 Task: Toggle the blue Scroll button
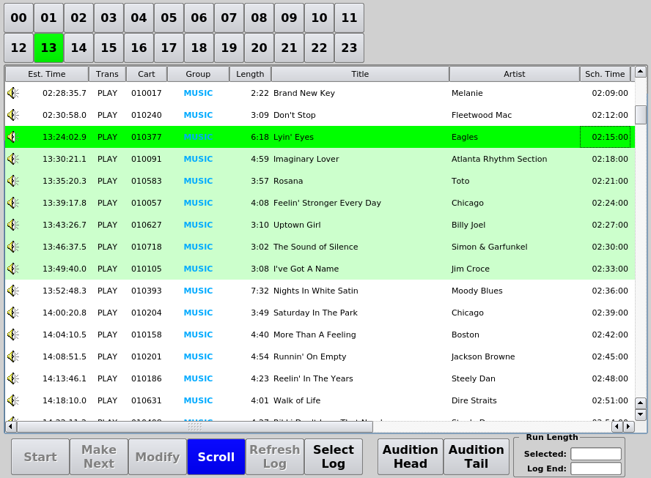pyautogui.click(x=216, y=457)
